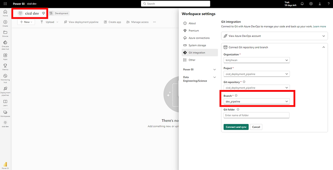Open the Upload dropdown
This screenshot has height=170, width=333.
49,22
